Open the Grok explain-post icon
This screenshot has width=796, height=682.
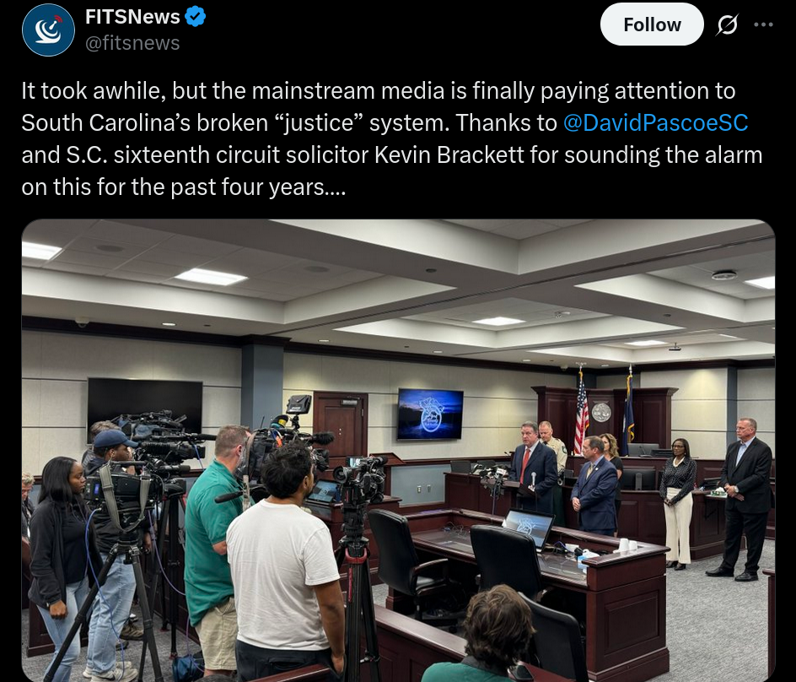(727, 24)
